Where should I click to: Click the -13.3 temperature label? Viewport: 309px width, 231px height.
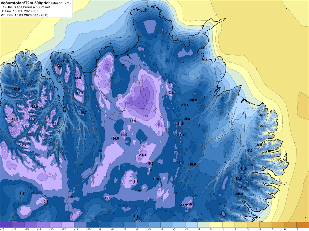coord(135,182)
